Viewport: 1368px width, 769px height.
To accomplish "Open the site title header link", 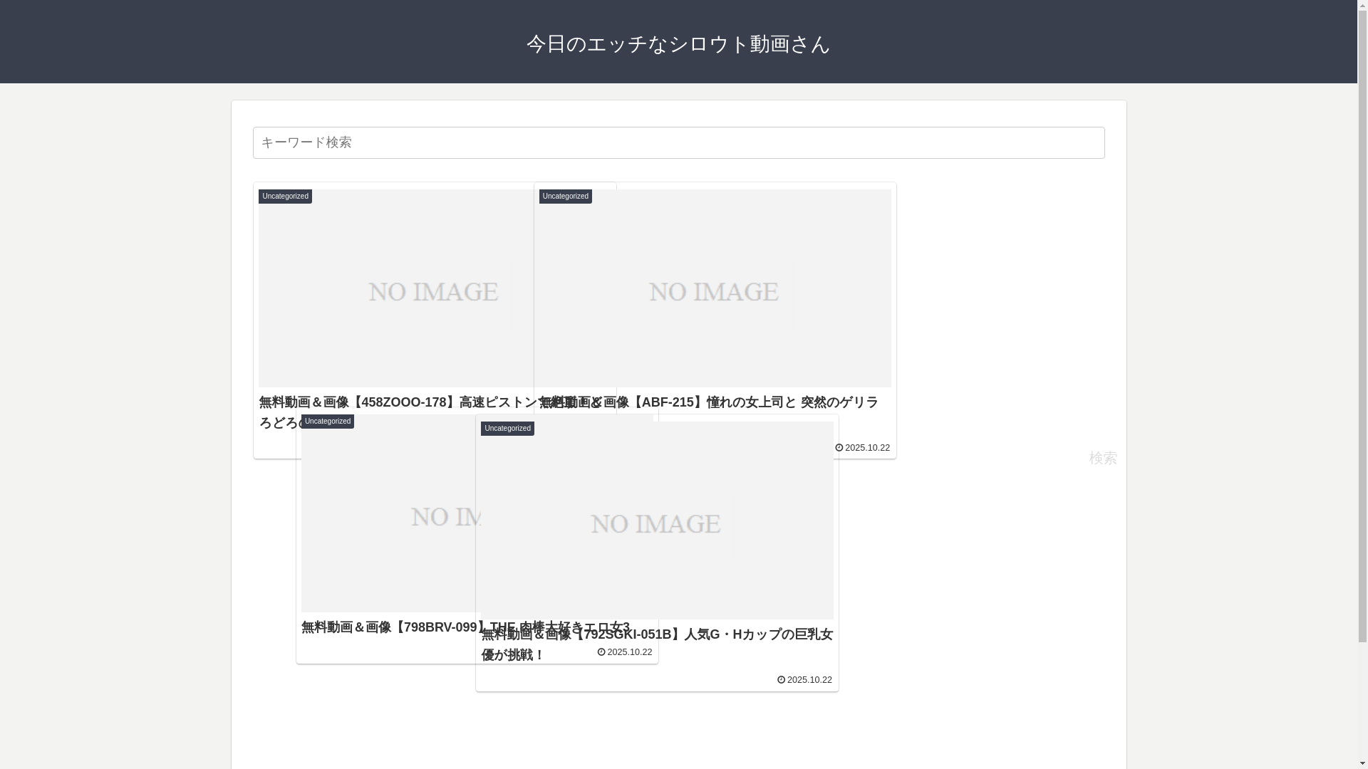I will click(678, 44).
